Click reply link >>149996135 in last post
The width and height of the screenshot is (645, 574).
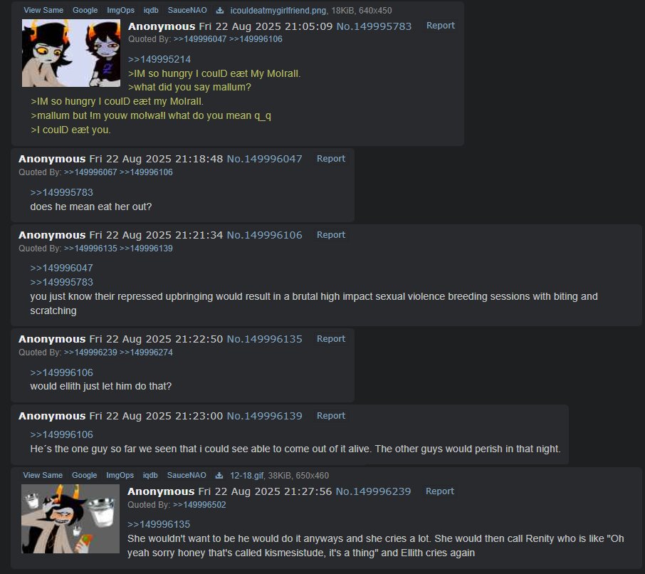(x=159, y=525)
